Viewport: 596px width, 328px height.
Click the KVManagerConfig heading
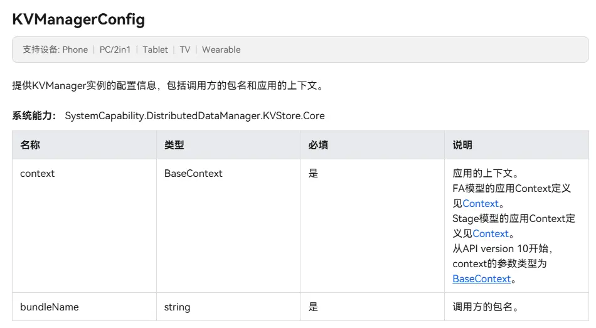pyautogui.click(x=78, y=19)
